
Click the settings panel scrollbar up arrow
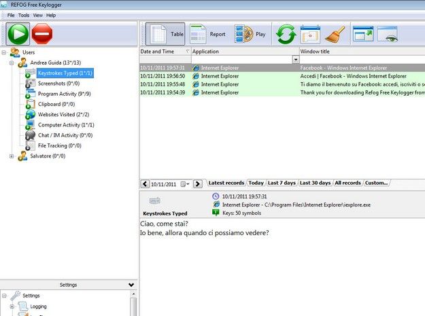pyautogui.click(x=133, y=294)
